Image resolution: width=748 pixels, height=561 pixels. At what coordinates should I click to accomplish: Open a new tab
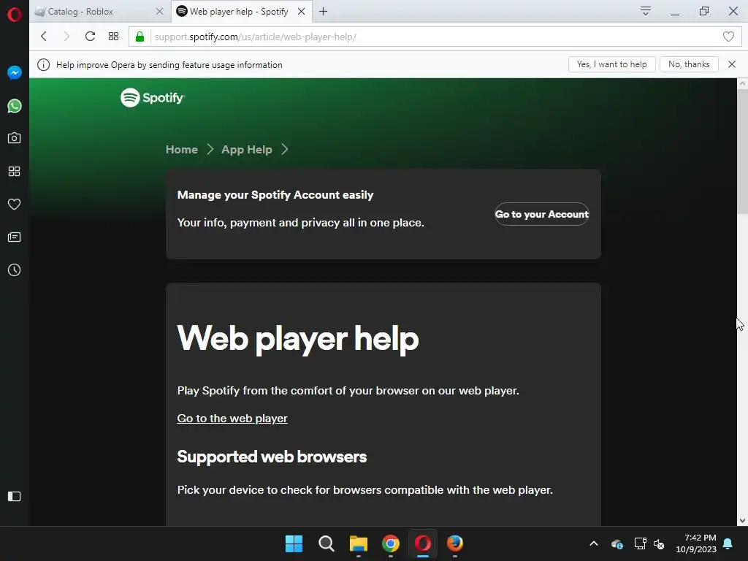click(324, 12)
